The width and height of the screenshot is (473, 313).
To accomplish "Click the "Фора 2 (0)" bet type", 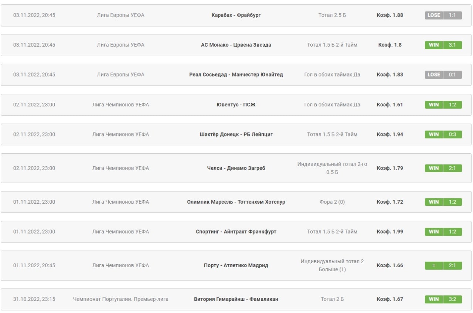I will 332,202.
